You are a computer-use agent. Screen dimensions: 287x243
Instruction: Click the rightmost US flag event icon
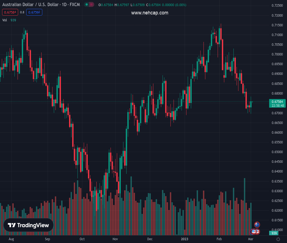(x=257, y=232)
